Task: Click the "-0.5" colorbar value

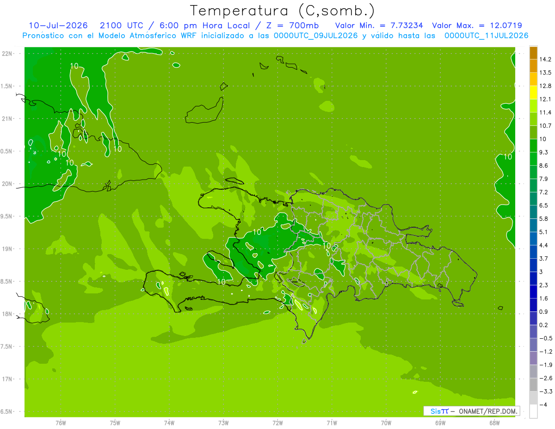Action: click(545, 338)
